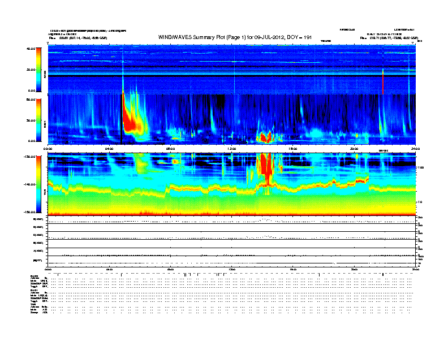Screen dimensions: 448x346
Task: Click the 60.00 label on RAD1 colour bar
Action: pyautogui.click(x=31, y=100)
